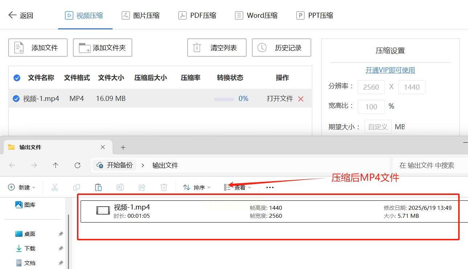Click the 0% conversion progress bar

click(x=224, y=99)
